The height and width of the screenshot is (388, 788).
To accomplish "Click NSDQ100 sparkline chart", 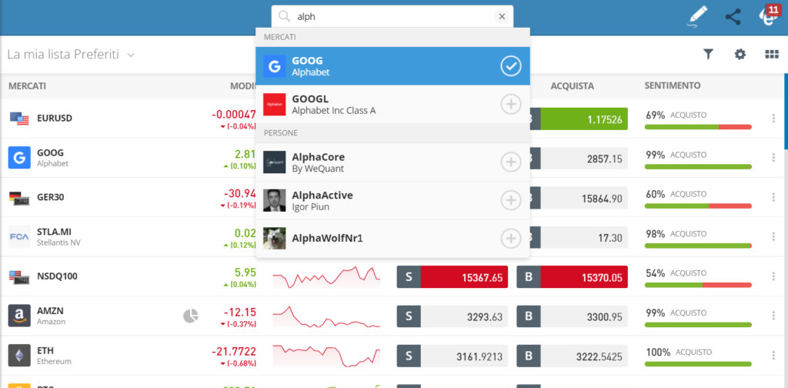I will tap(326, 277).
